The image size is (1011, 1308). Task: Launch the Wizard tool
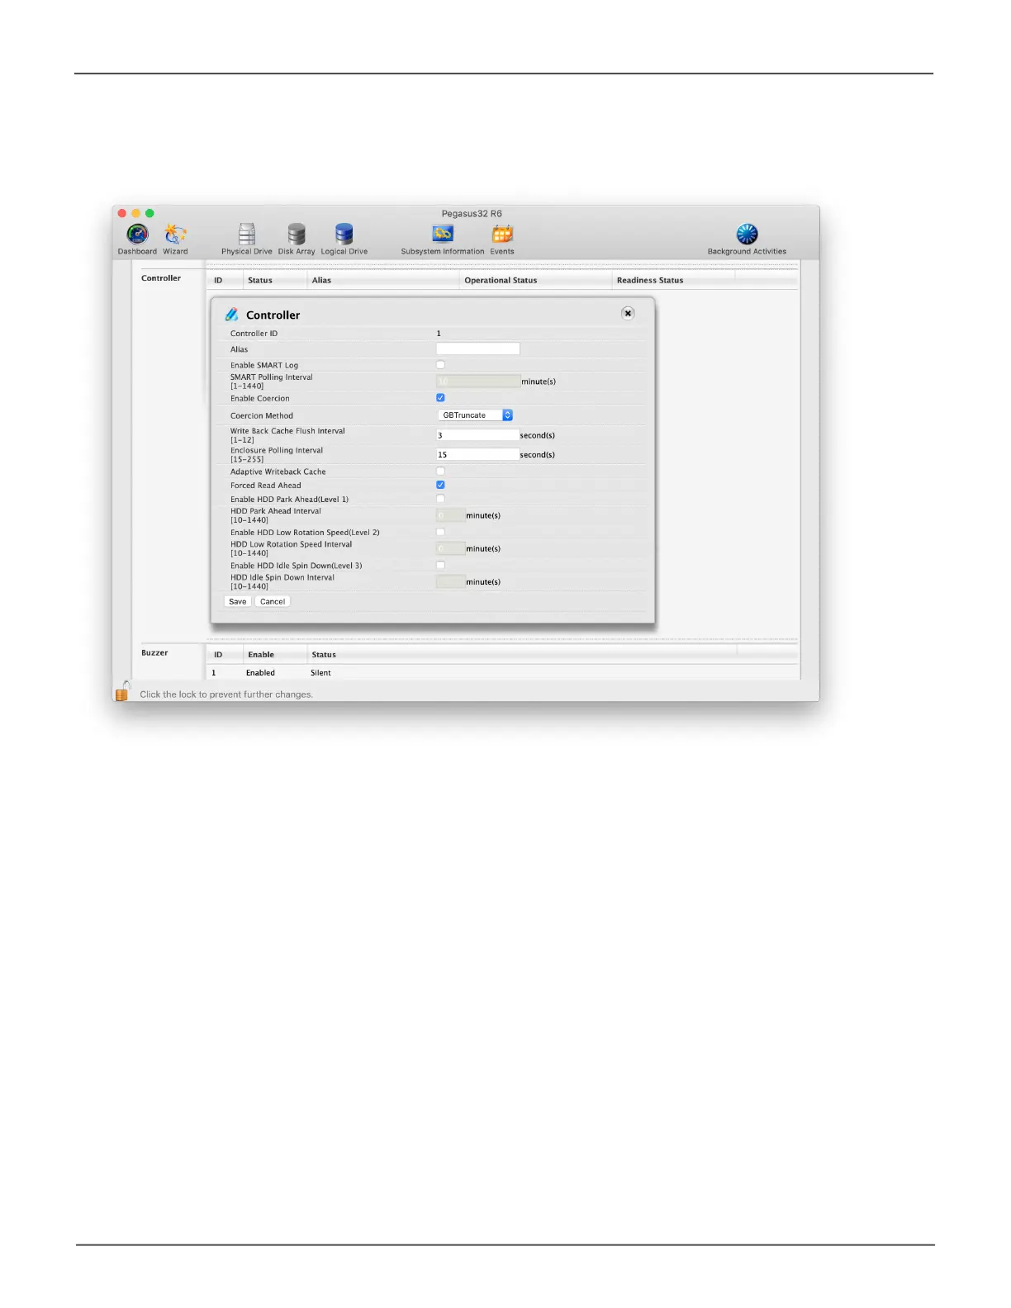tap(175, 239)
